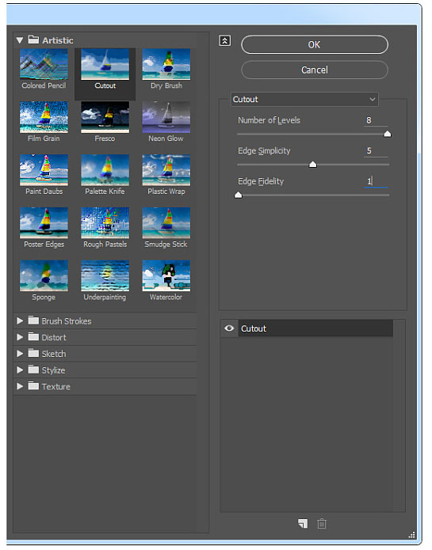Expand the Distort folder

[x=20, y=337]
